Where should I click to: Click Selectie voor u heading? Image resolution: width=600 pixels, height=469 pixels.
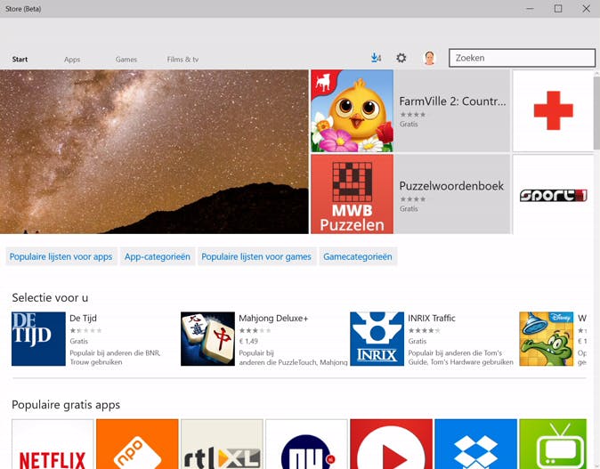point(50,297)
